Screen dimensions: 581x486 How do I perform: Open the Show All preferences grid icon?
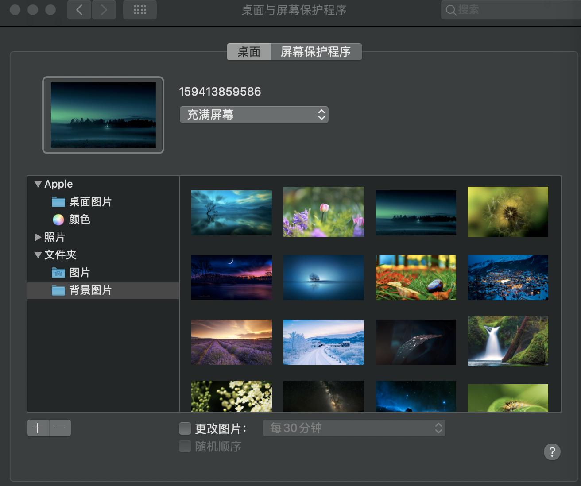[139, 9]
